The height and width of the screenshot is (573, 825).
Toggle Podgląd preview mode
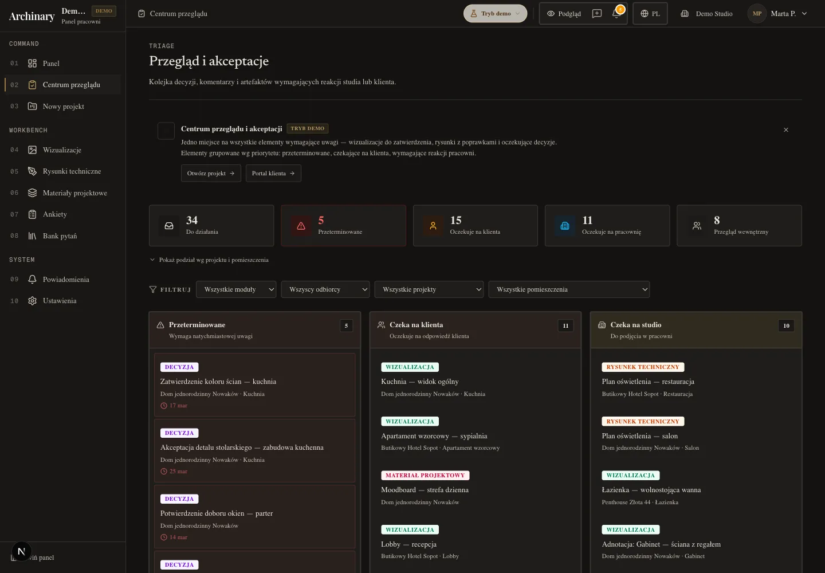pyautogui.click(x=564, y=14)
